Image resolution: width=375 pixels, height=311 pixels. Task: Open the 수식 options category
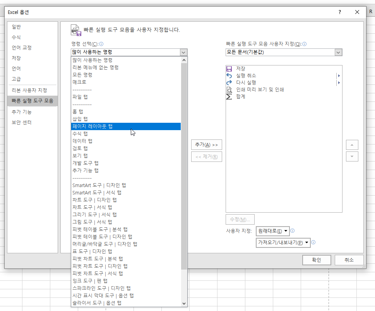[x=33, y=37]
